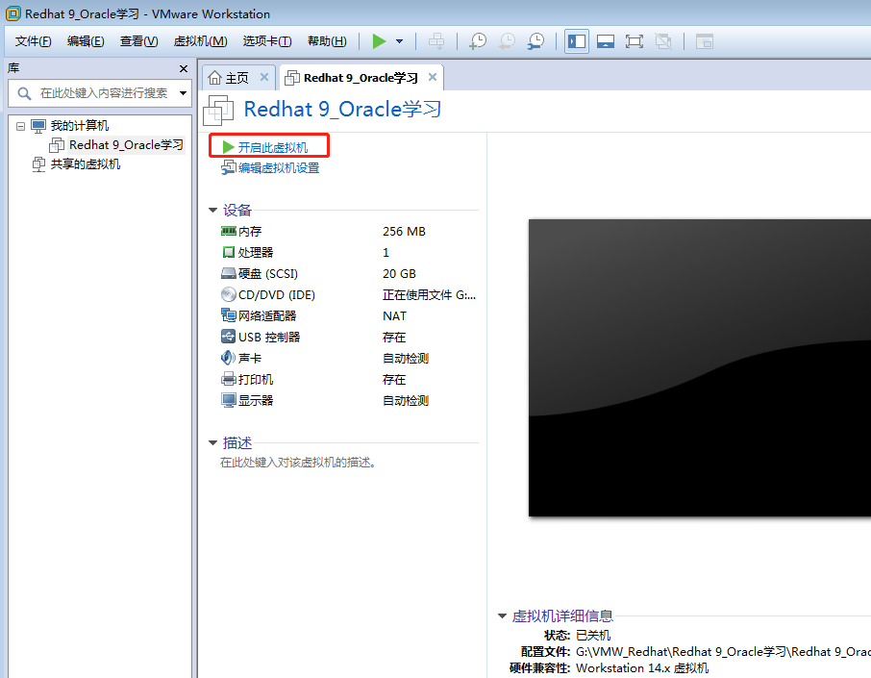Click 正在使用文件 G:... CD/DVD value
The height and width of the screenshot is (678, 871).
pos(429,295)
